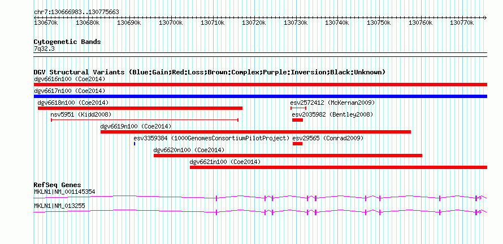This screenshot has height=244, width=503.
Task: Click the 130680k ruler label
Action: pos(88,23)
